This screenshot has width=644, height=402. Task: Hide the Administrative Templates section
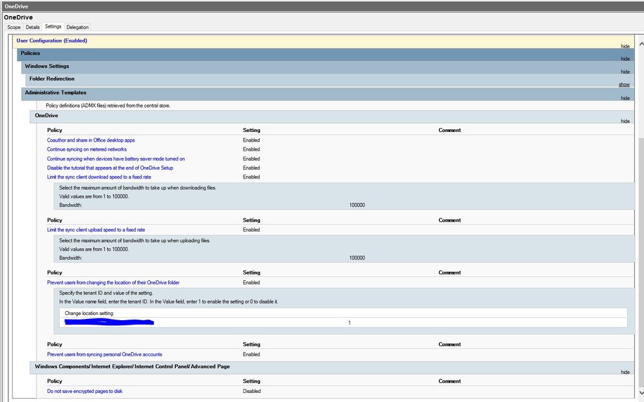[x=625, y=98]
